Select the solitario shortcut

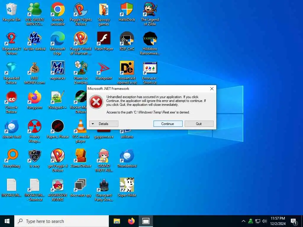[127, 134]
